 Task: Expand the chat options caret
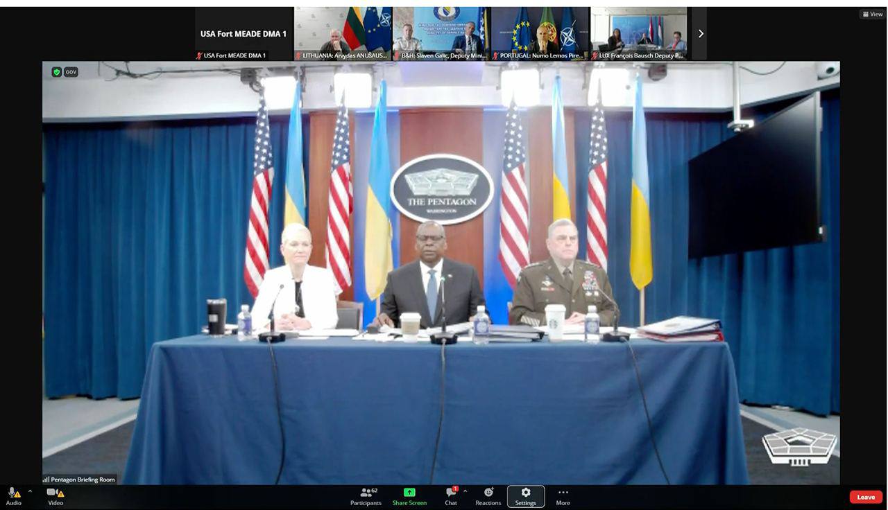point(465,491)
